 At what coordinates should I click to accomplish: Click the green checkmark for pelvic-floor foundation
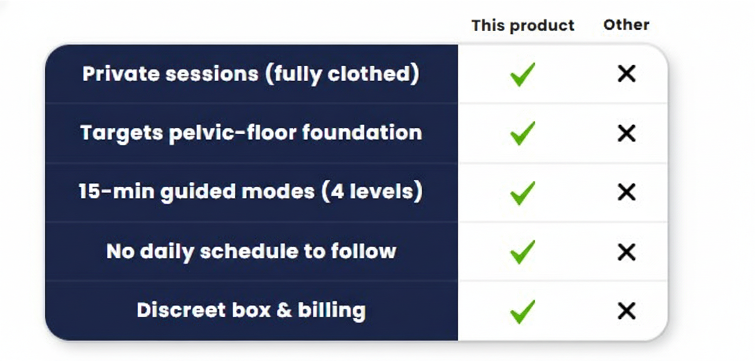[x=522, y=133]
